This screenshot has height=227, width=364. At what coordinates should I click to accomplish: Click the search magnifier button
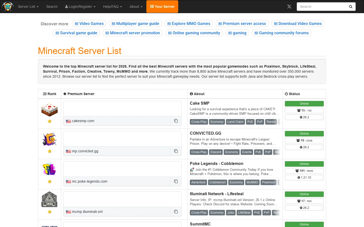click(351, 7)
